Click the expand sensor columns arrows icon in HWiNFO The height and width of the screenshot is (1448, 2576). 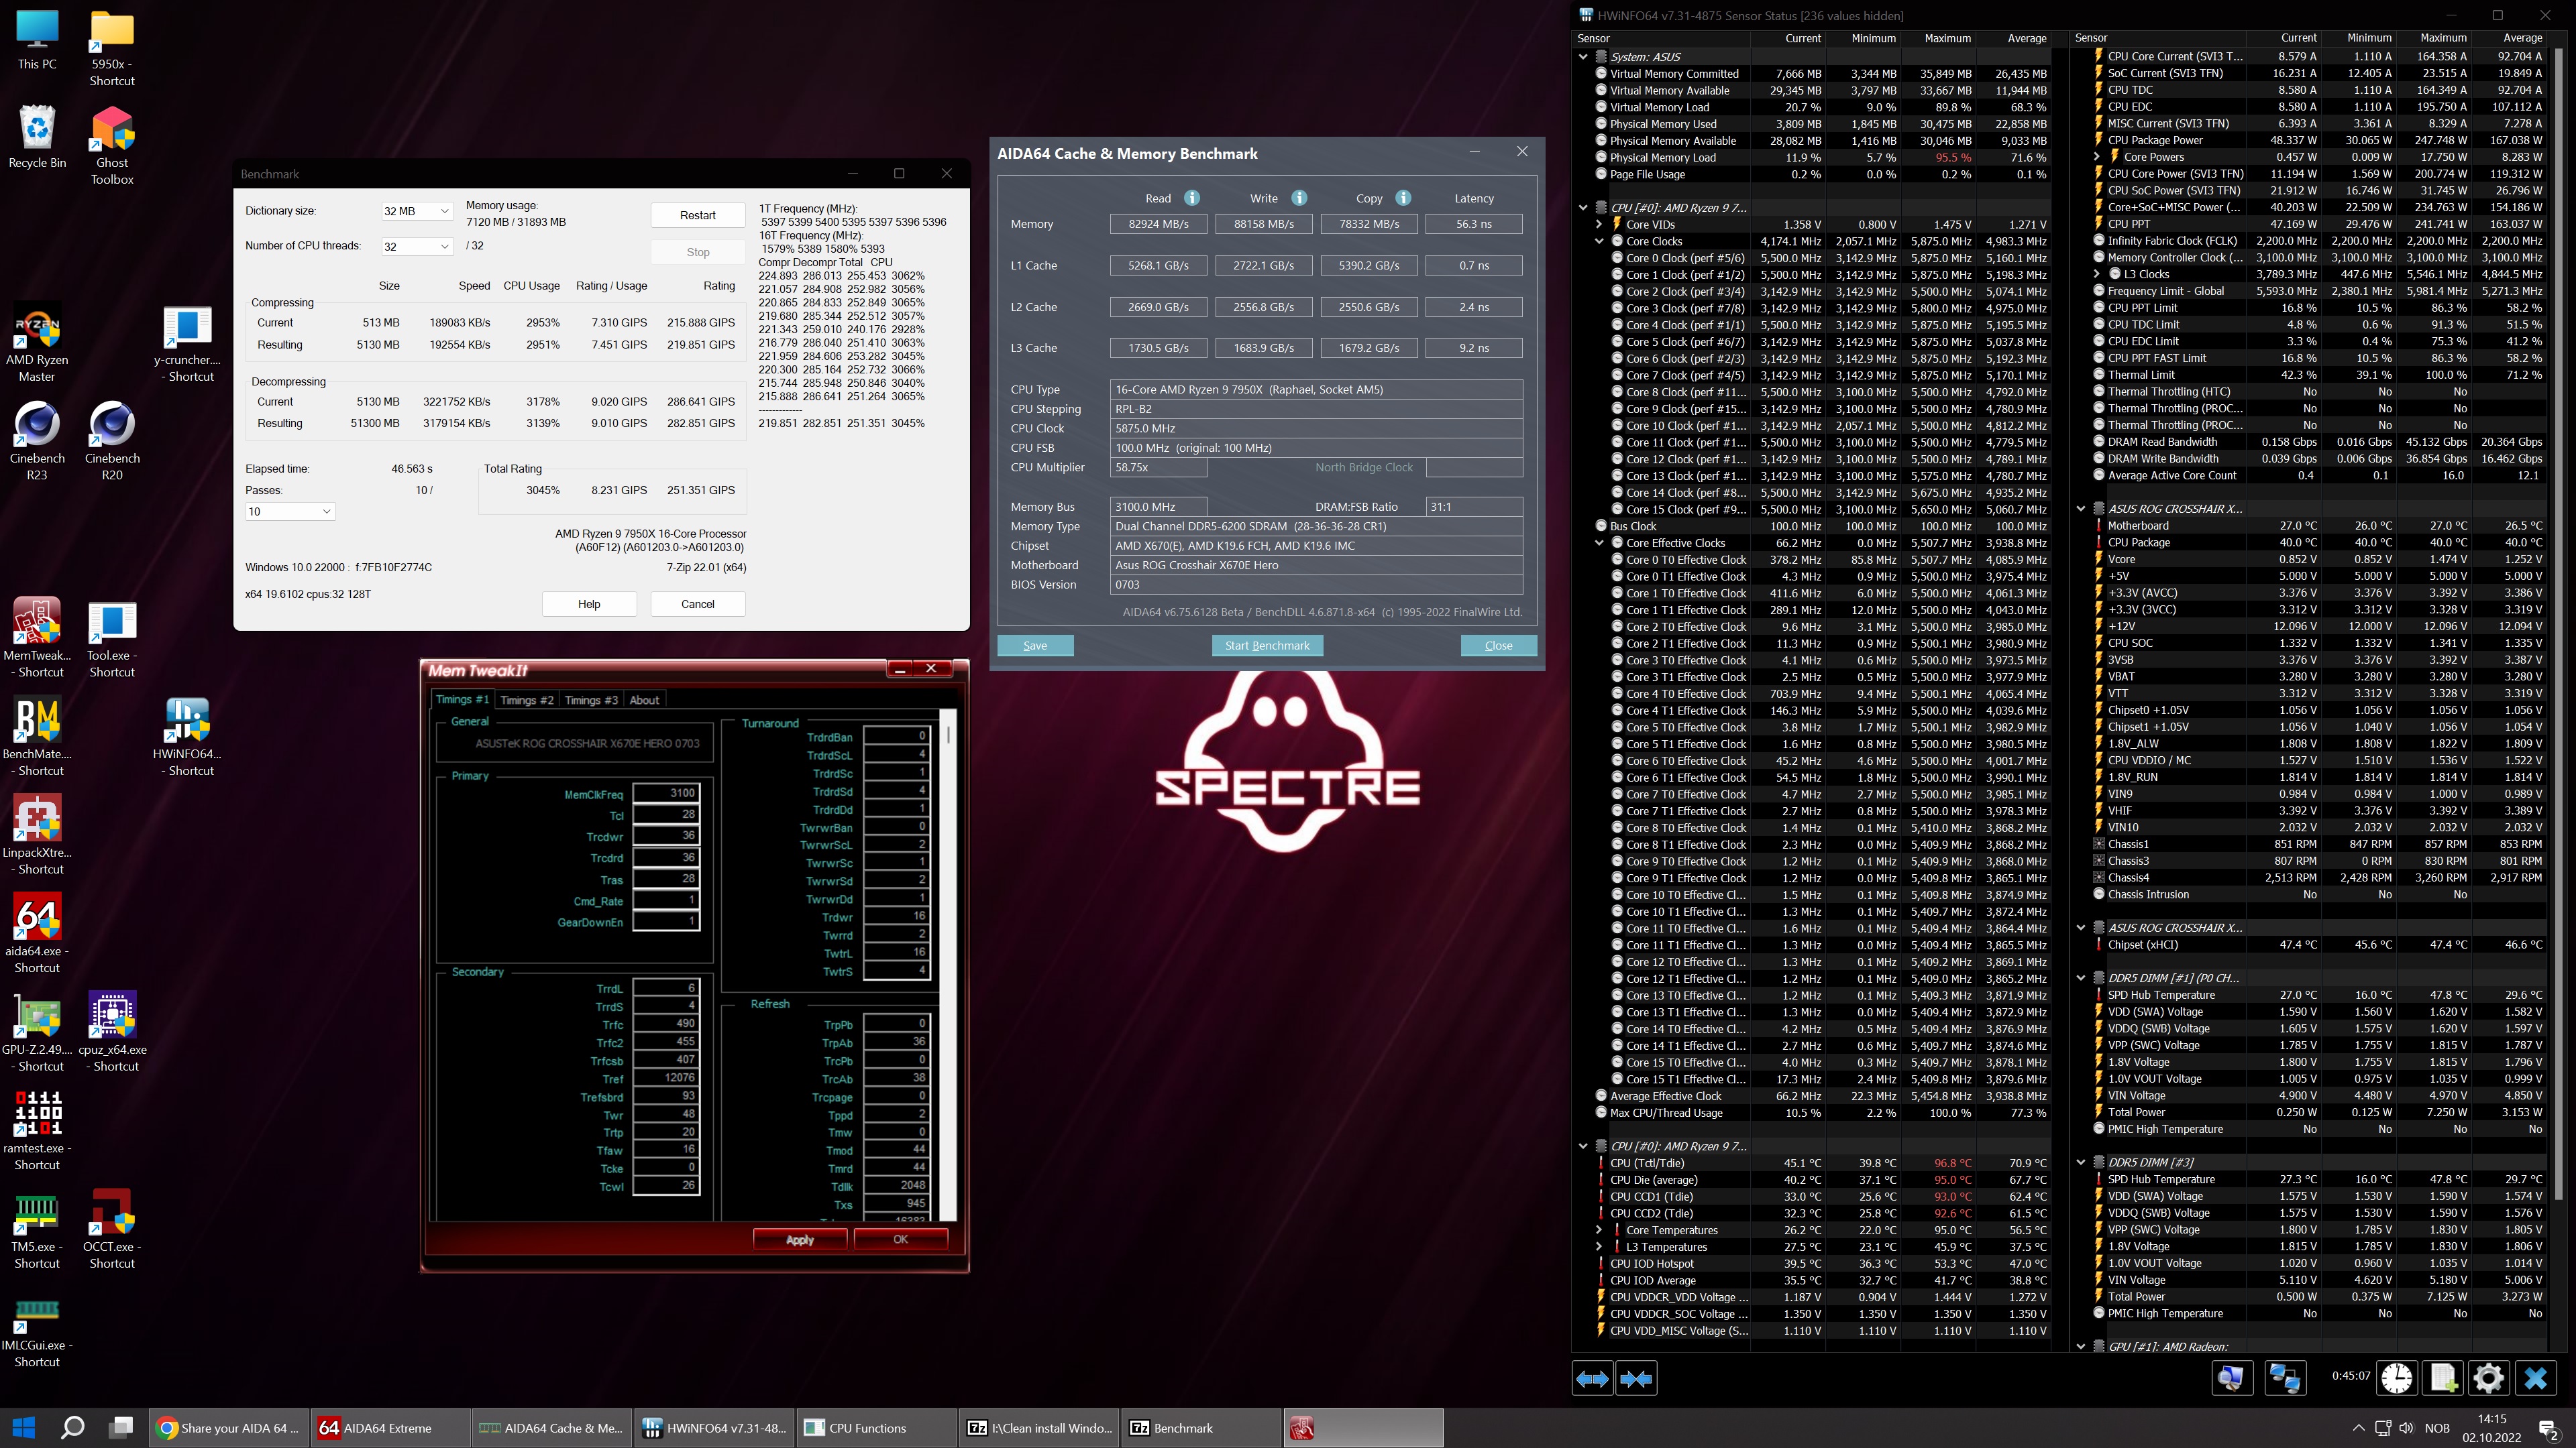(x=1592, y=1378)
